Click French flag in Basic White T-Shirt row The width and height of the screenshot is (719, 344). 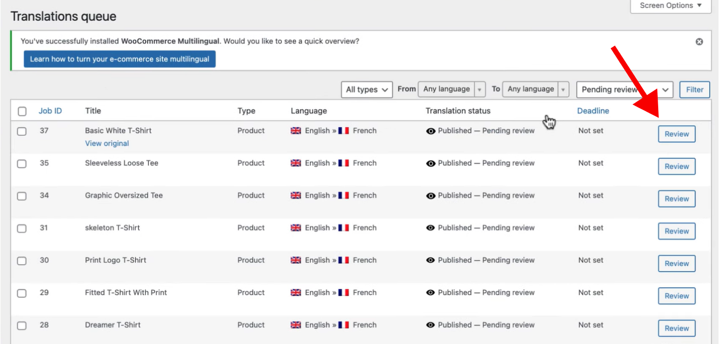[344, 131]
